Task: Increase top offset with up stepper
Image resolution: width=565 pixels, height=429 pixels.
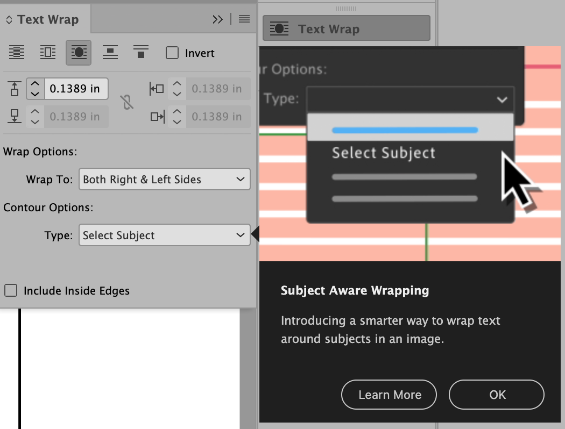Action: [x=35, y=84]
